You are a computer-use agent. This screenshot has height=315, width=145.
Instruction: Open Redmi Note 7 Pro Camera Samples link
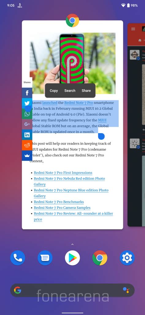click(62, 208)
